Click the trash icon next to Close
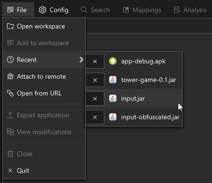This screenshot has width=212, height=183. (10, 154)
